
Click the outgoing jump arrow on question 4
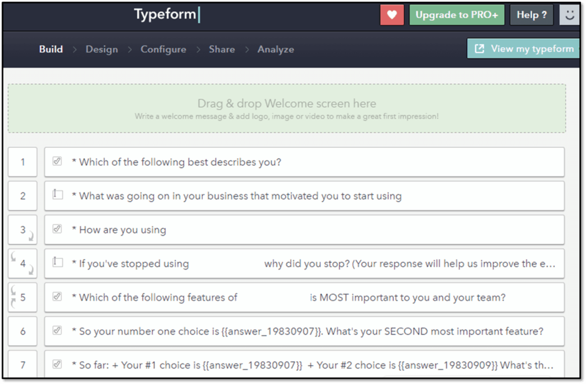(31, 270)
